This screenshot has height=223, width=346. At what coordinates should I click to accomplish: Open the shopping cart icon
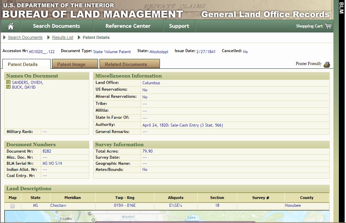point(328,26)
